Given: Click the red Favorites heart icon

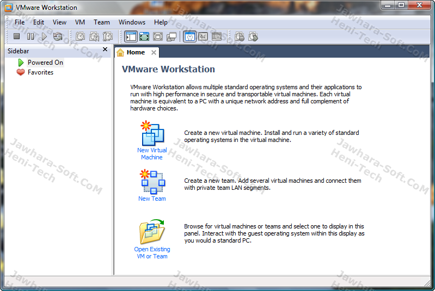Looking at the screenshot, I should click(x=21, y=72).
